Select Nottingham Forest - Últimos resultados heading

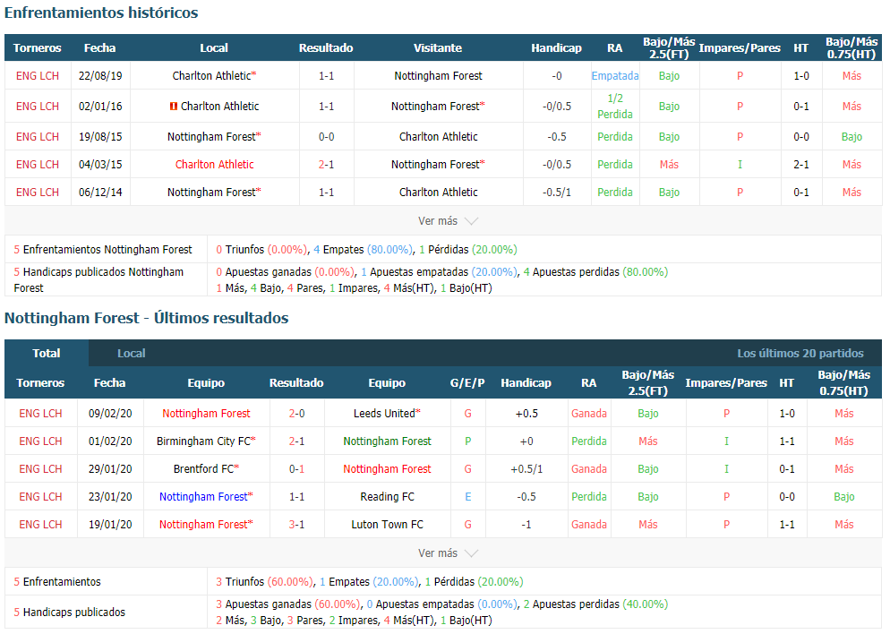147,318
